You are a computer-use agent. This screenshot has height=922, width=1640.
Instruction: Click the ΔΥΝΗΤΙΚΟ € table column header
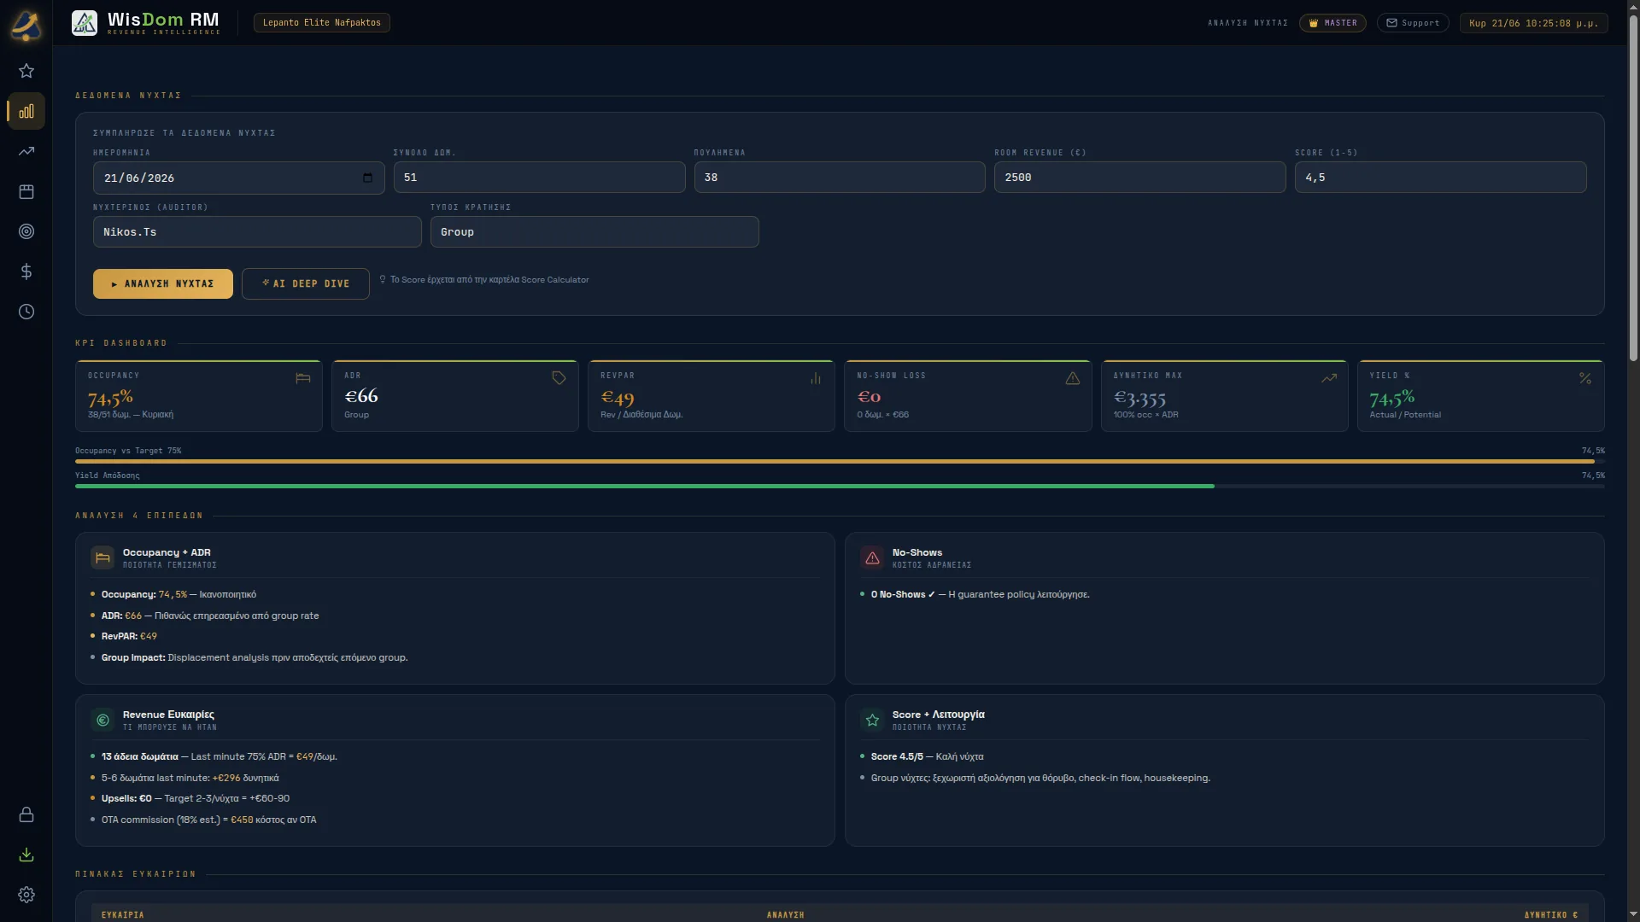pyautogui.click(x=1551, y=915)
